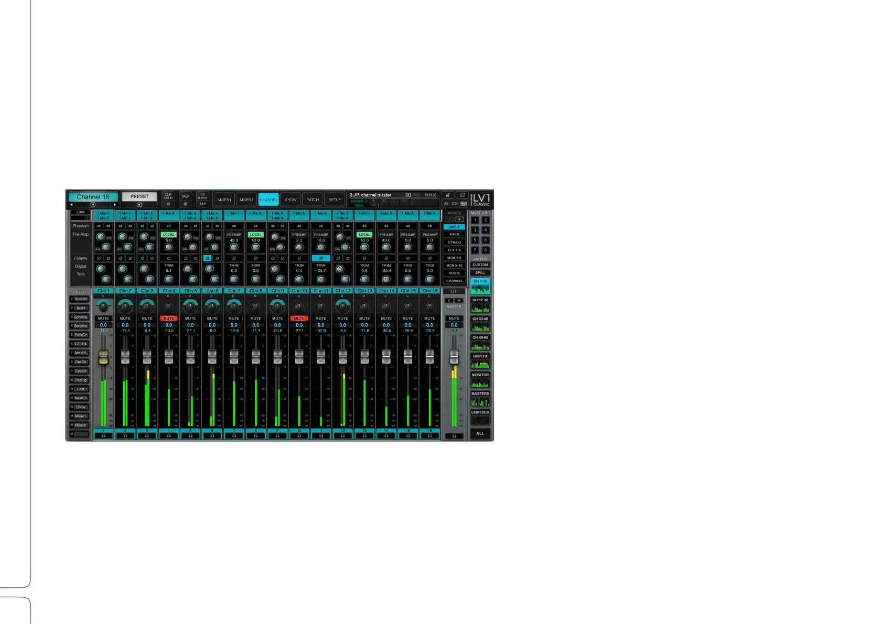
Task: Open the SHOW tab
Action: [290, 200]
